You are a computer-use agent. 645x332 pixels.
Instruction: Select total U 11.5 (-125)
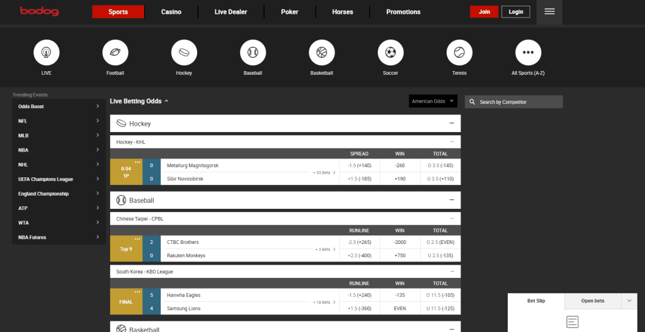[x=440, y=308]
